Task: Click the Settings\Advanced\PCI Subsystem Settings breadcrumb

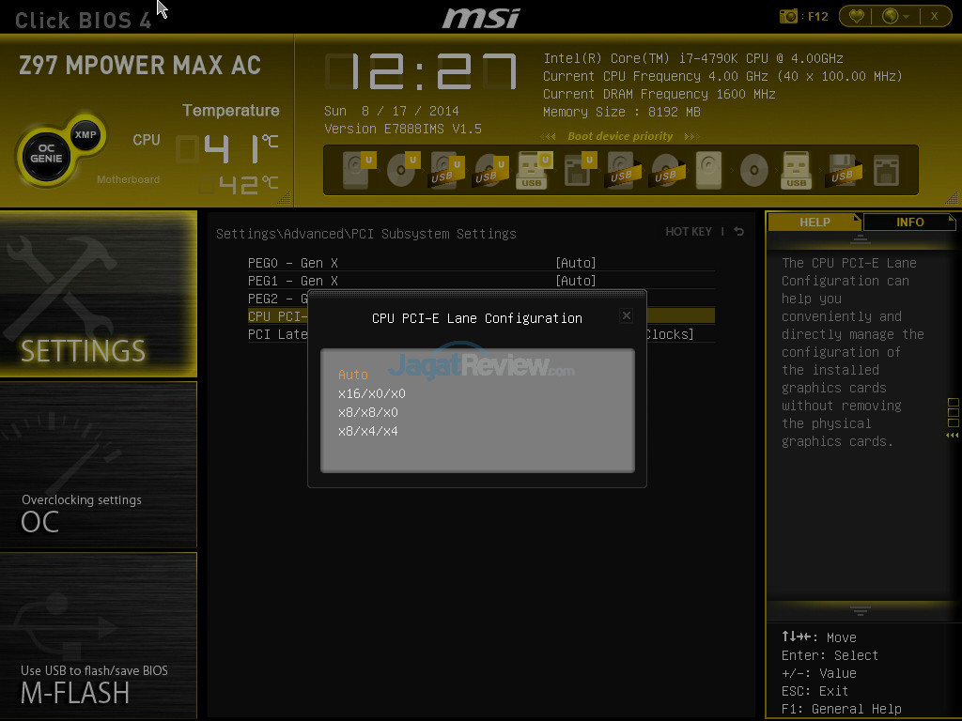Action: [x=366, y=234]
